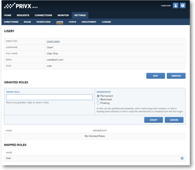195x170 pixels.
Task: Open the hamburger menu for mapped role User
Action: pos(182,158)
